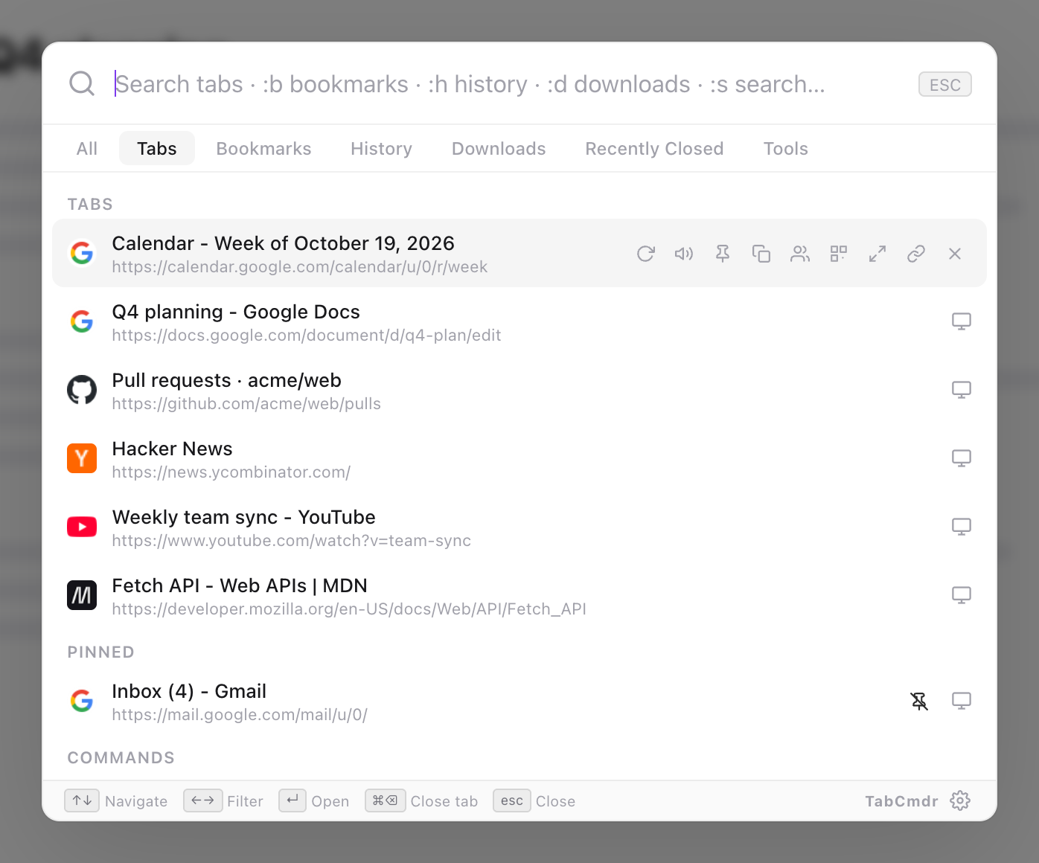
Task: Open Weekly team sync - YouTube tab
Action: point(519,527)
